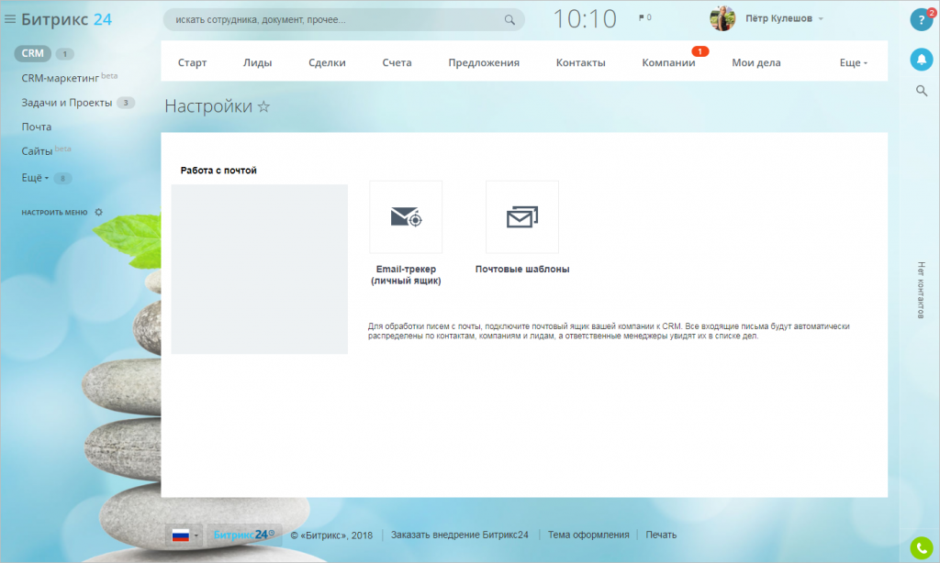Click the Печать footer link
The height and width of the screenshot is (563, 940).
[x=661, y=535]
